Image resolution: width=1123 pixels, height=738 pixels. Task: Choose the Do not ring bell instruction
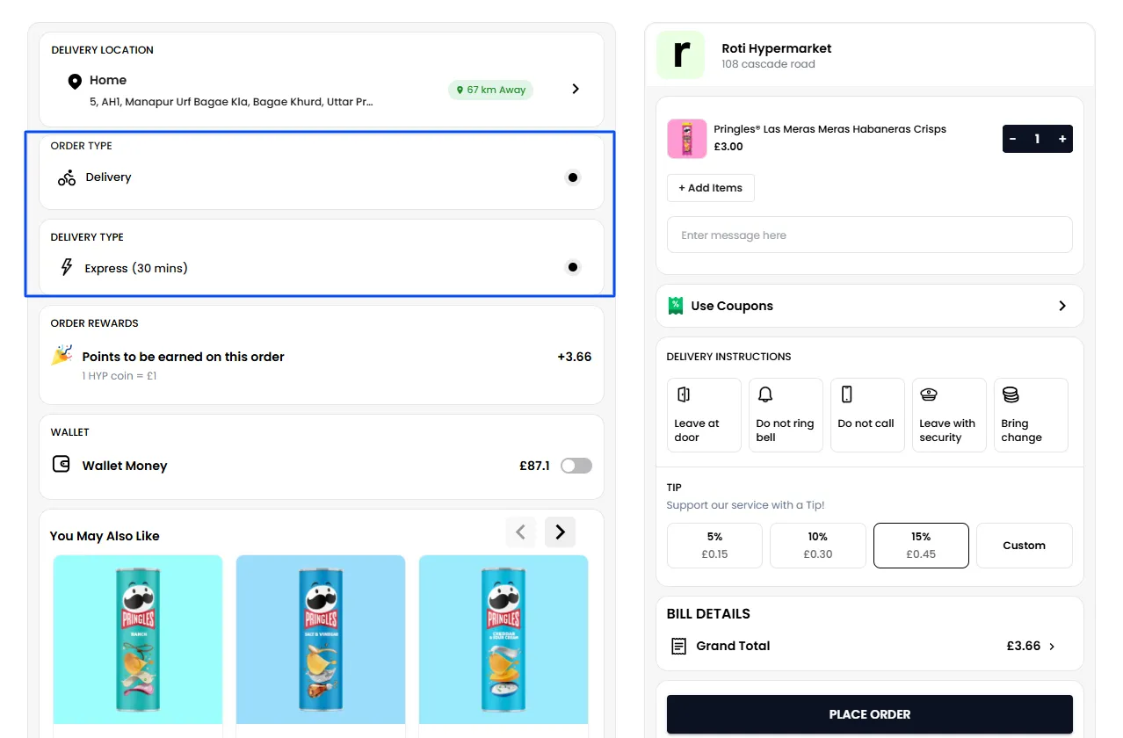point(786,415)
